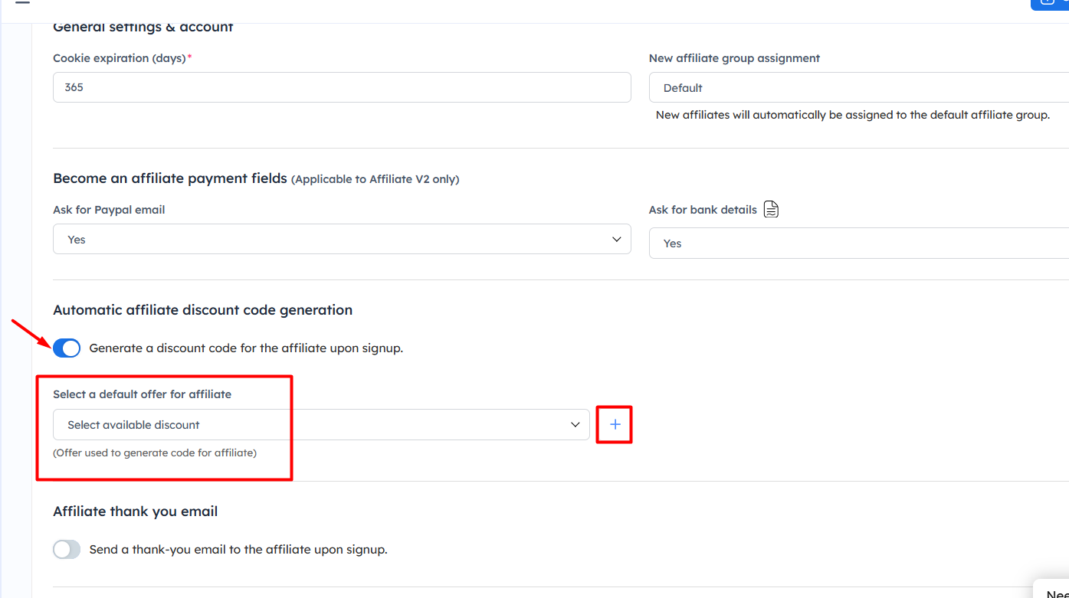Image resolution: width=1069 pixels, height=598 pixels.
Task: Click into the Cookie expiration days field
Action: 341,88
